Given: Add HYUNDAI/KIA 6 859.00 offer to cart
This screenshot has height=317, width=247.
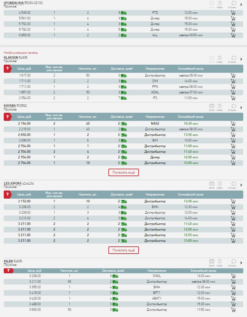Looking at the screenshot, I should pos(233,35).
